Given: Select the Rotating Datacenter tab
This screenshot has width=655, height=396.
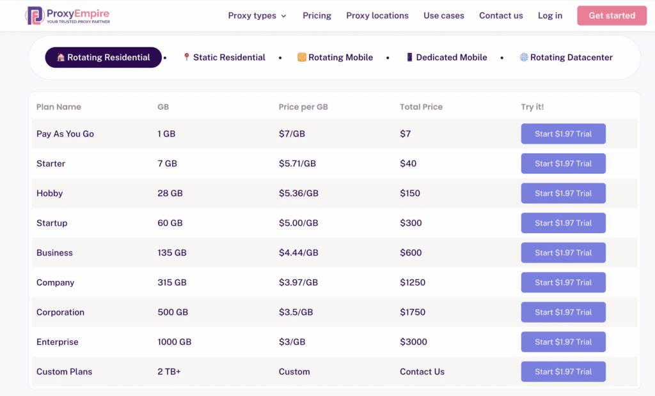Looking at the screenshot, I should coord(571,57).
